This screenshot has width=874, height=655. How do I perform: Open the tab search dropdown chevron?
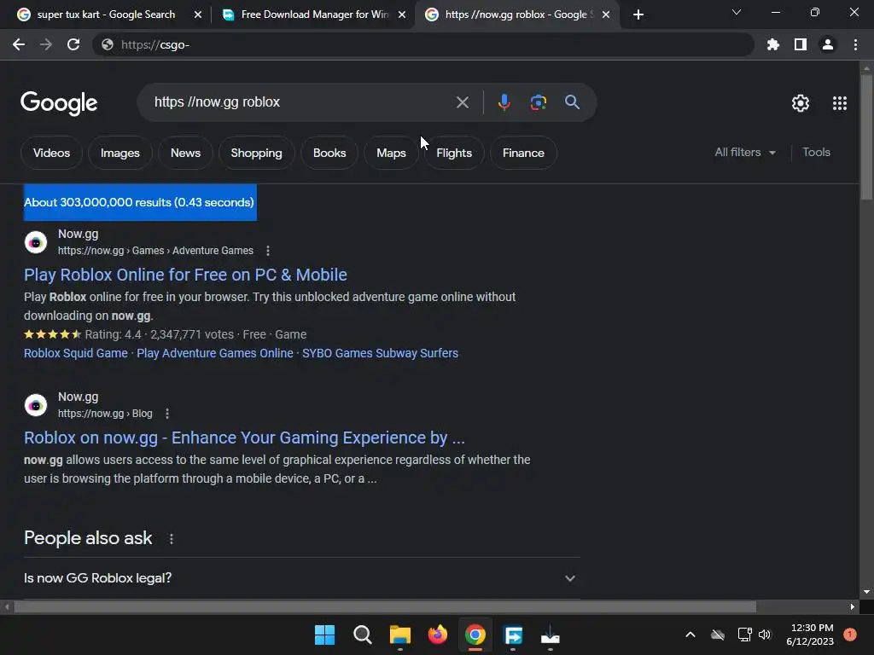point(737,12)
